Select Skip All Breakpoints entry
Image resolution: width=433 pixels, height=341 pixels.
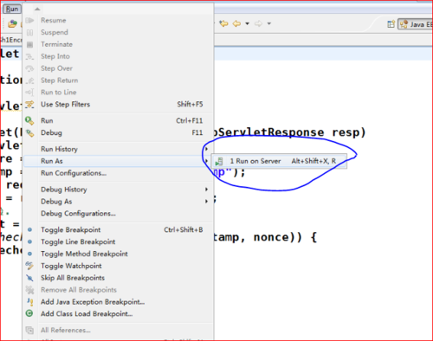tap(119, 278)
